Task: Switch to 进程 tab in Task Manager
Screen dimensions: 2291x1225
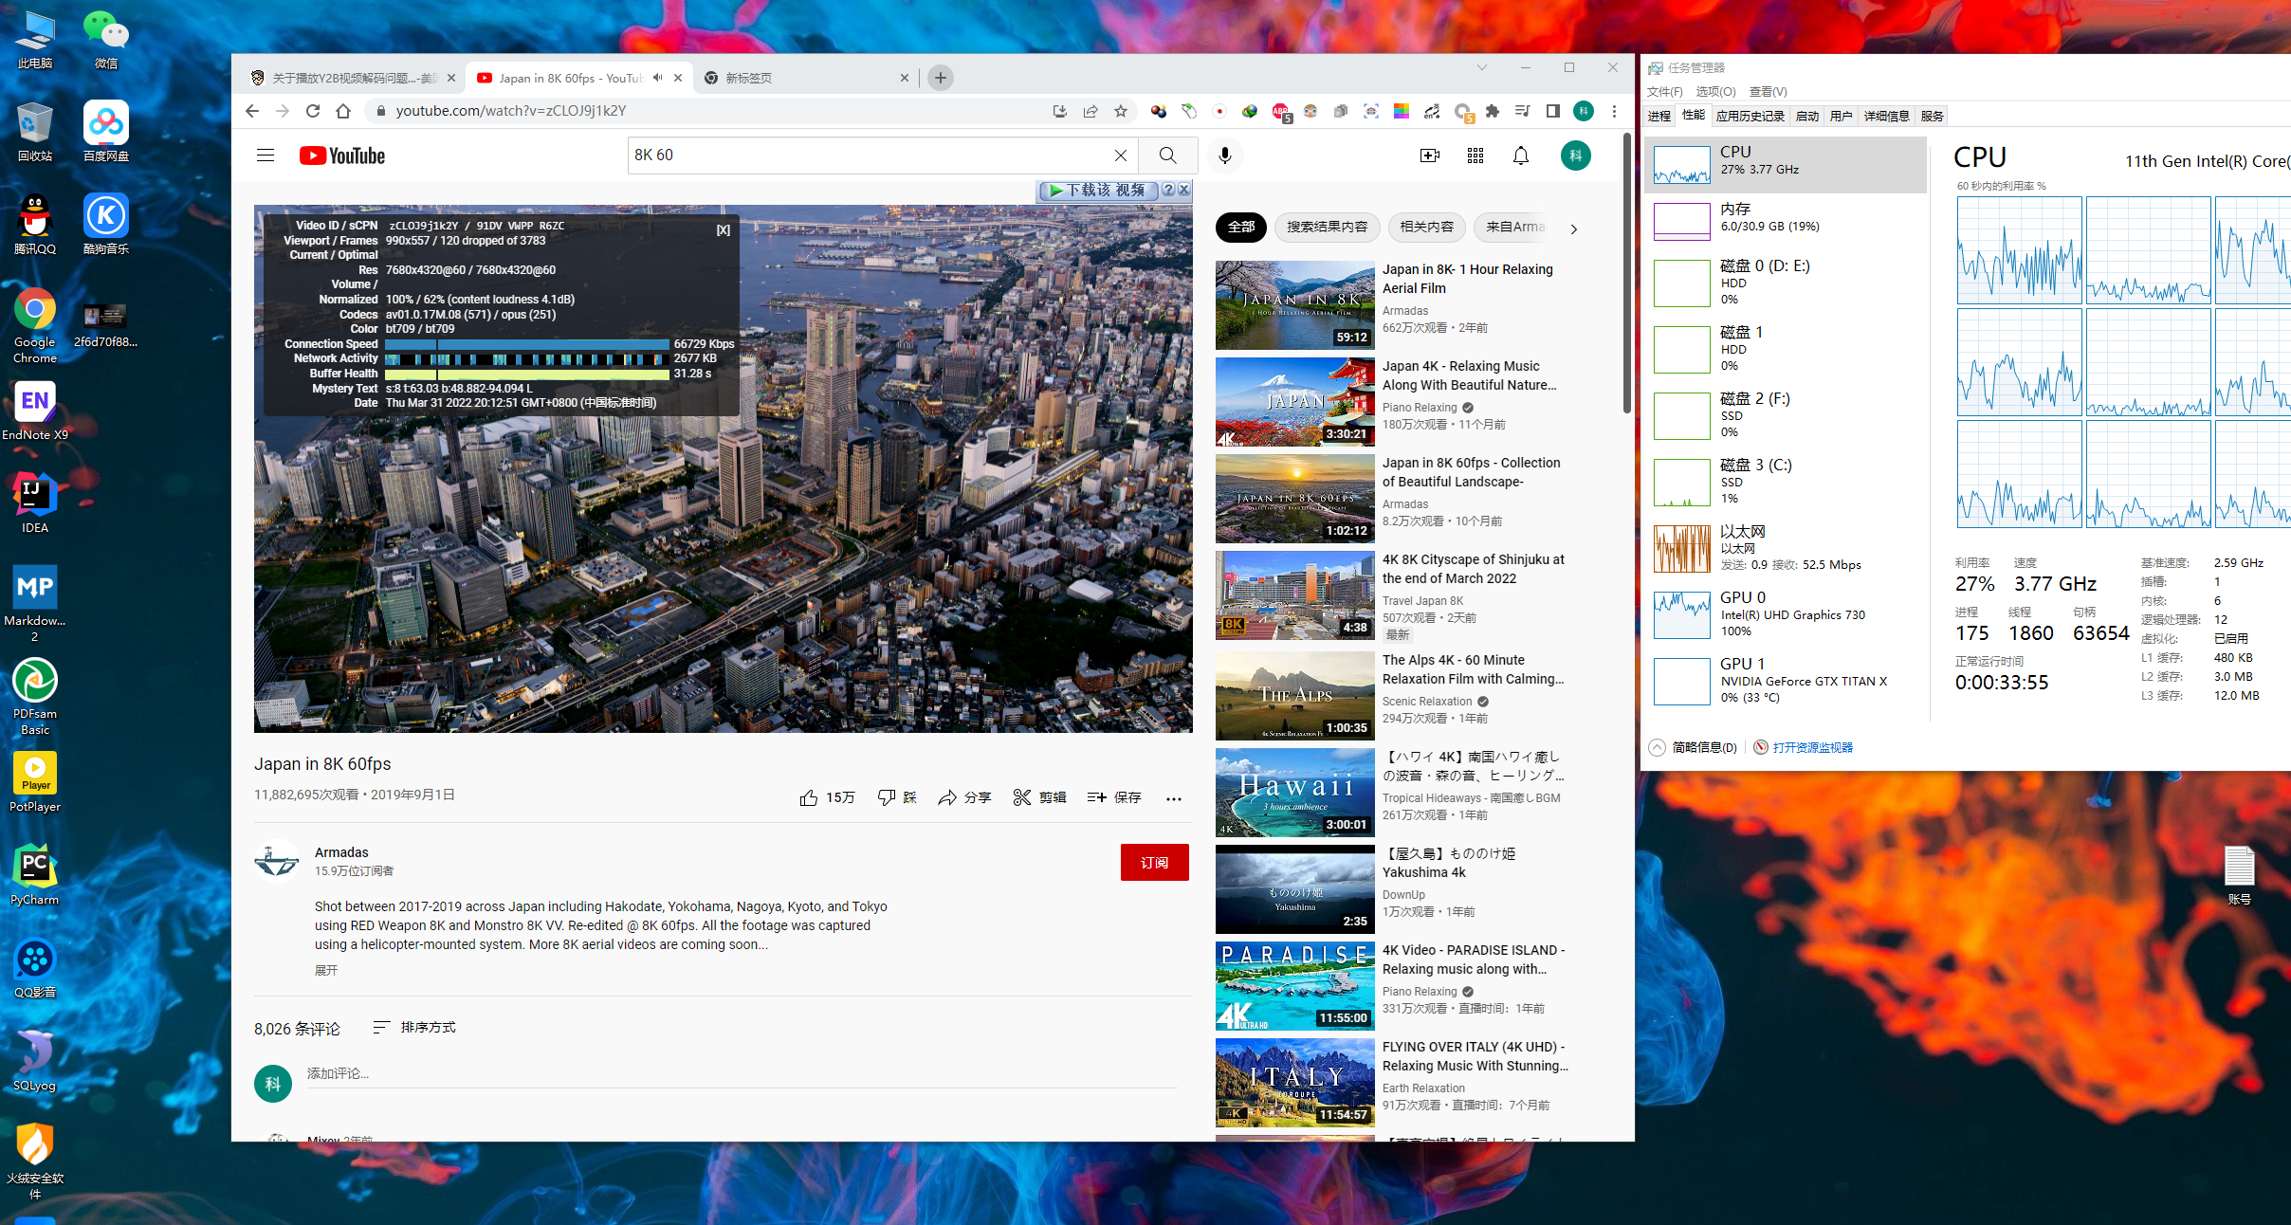Action: click(1659, 116)
